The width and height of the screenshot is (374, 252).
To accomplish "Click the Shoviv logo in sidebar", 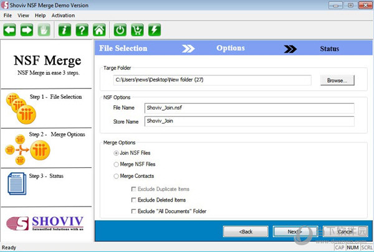I will (x=45, y=223).
